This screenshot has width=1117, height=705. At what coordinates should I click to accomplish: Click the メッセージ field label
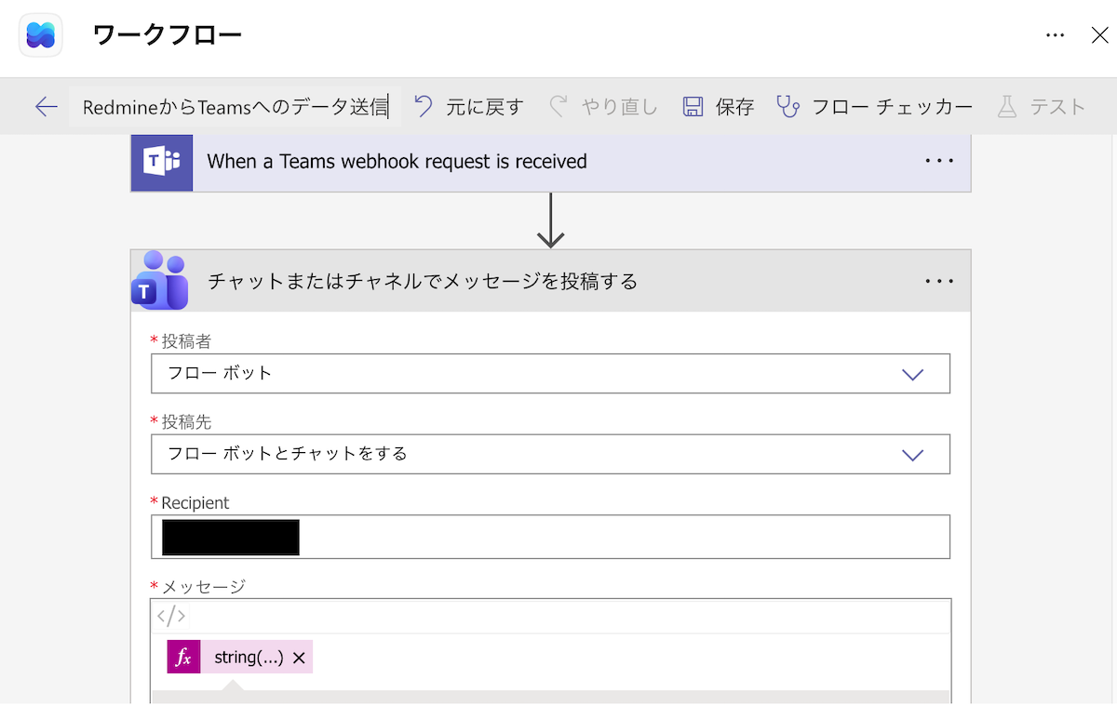[203, 587]
